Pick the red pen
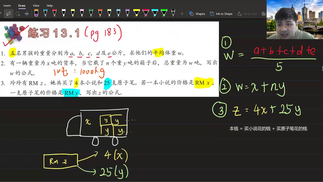The width and height of the screenshot is (323, 182). click(x=55, y=13)
